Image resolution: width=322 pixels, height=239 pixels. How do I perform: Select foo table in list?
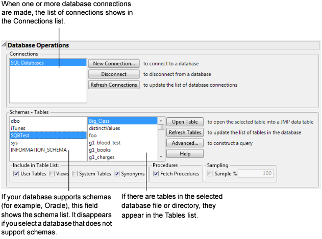[x=122, y=136]
